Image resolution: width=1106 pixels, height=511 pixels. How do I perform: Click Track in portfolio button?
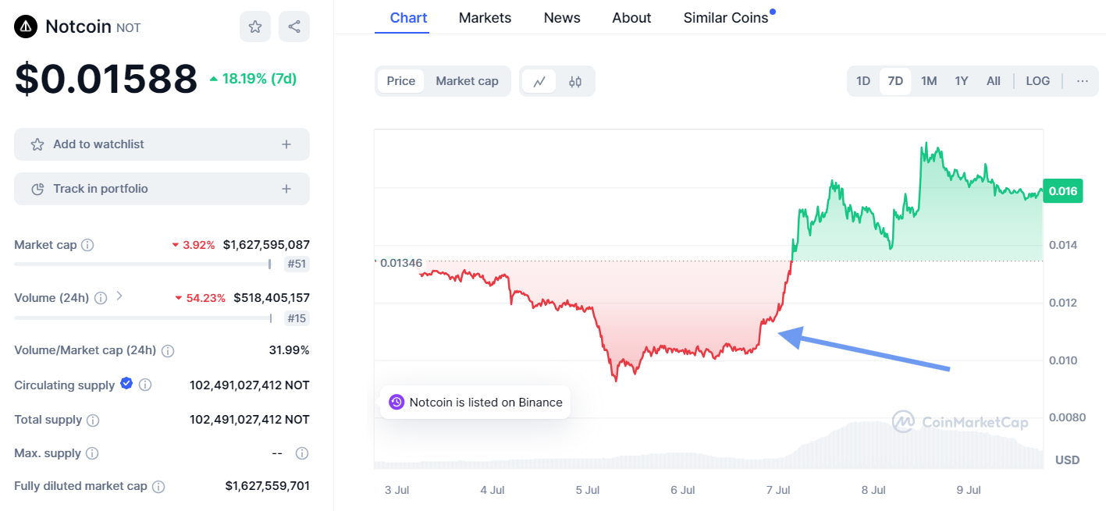tap(162, 189)
